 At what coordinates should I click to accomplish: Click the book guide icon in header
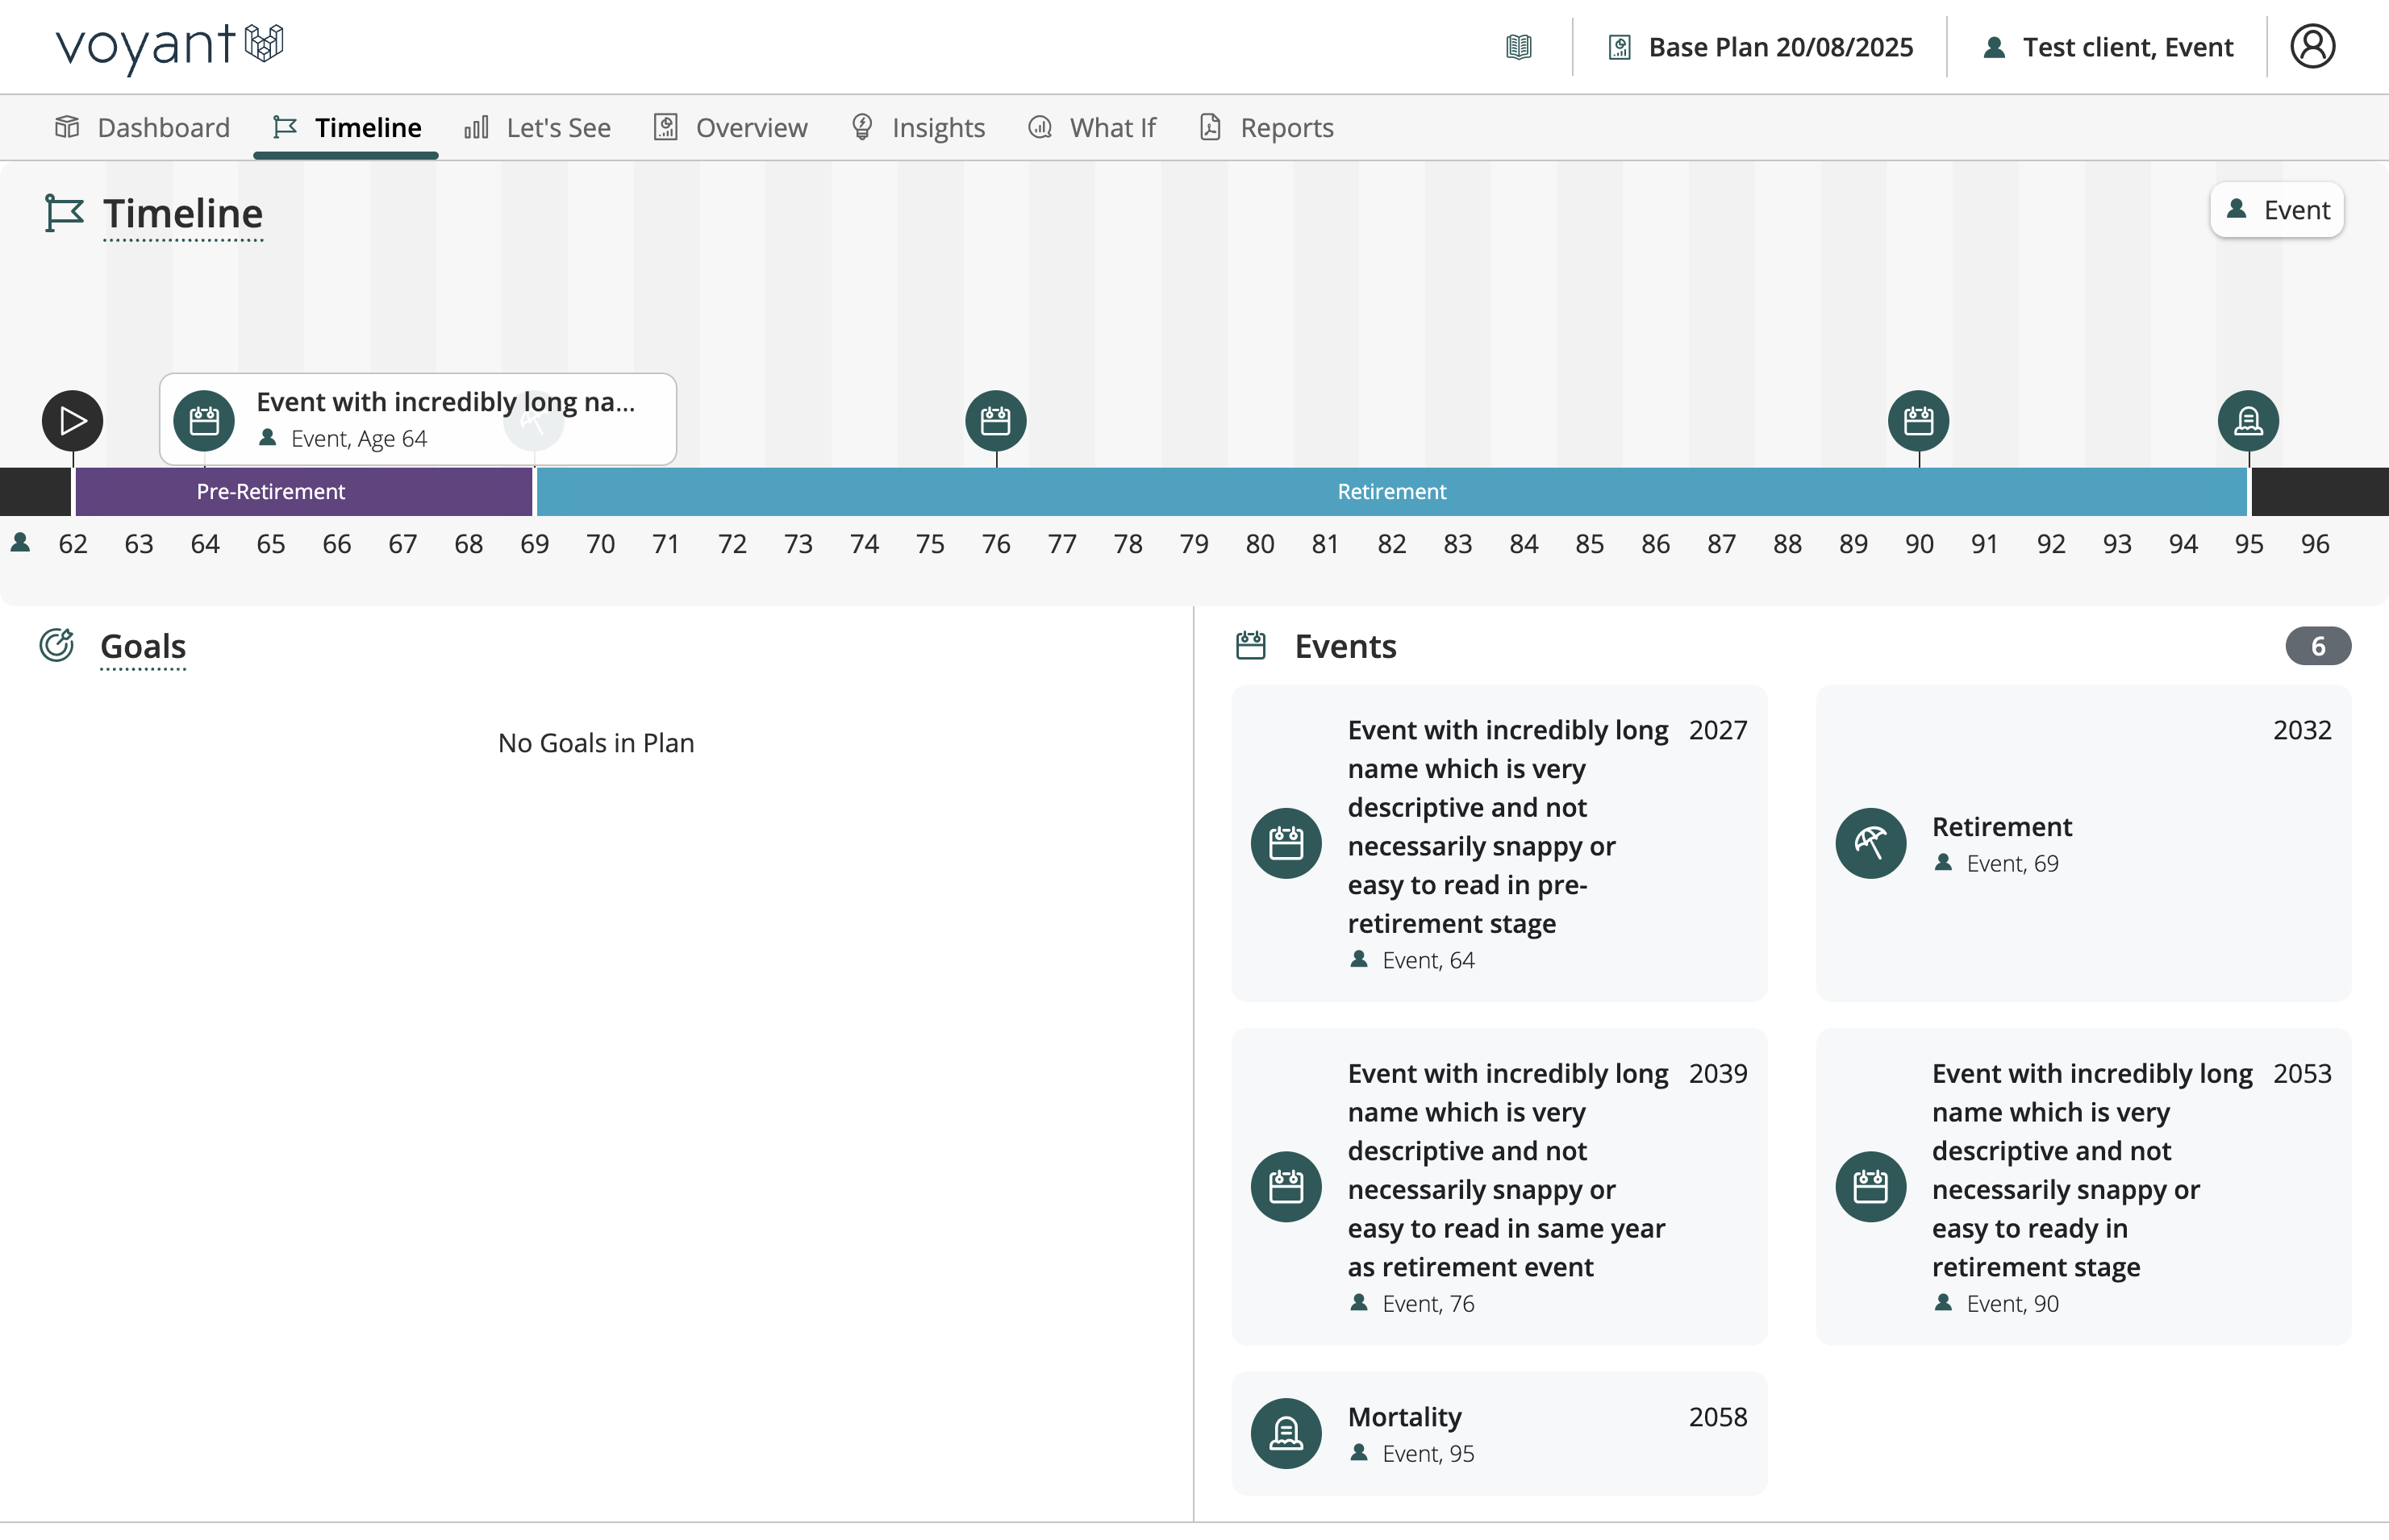(1518, 47)
